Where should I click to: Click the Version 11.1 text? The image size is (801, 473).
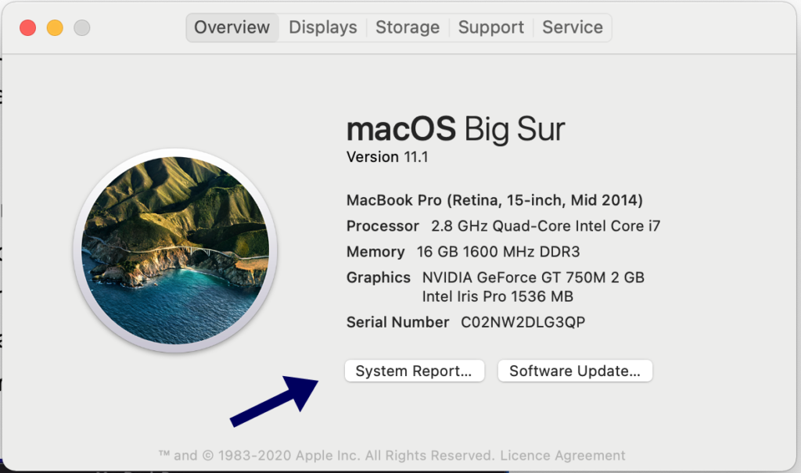[387, 157]
